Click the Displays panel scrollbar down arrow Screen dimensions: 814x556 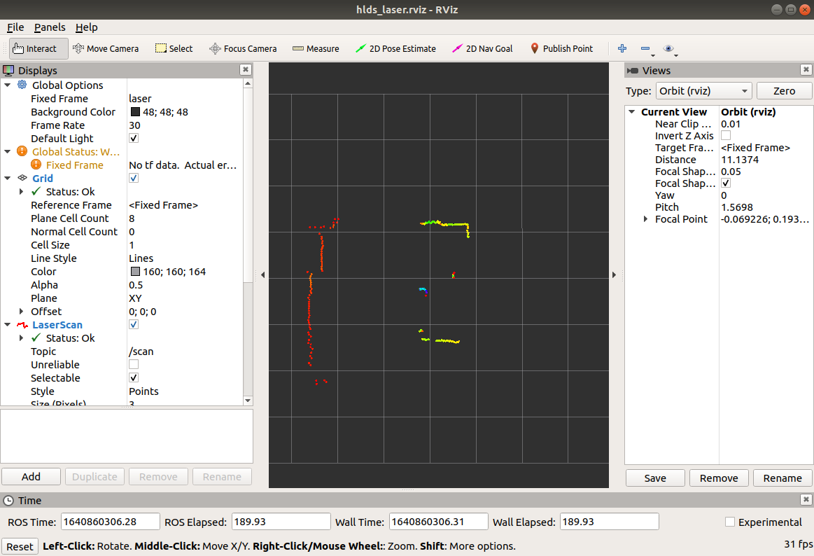tap(248, 401)
